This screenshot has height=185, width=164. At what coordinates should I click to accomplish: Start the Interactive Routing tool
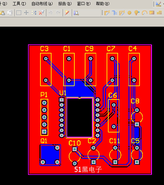tap(107, 13)
